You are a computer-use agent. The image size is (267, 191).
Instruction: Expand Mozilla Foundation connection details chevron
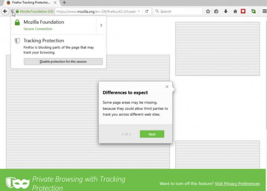tap(101, 25)
